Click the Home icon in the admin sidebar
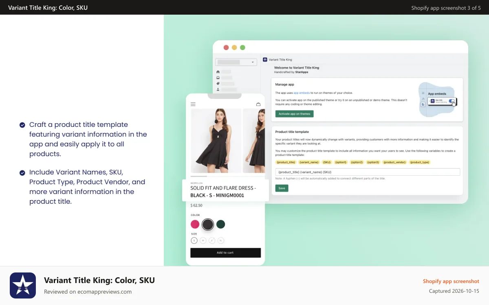489x305 pixels. point(218,72)
